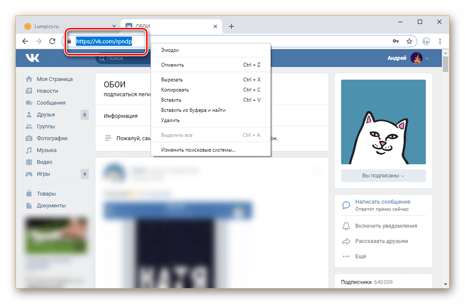Click the Музыка note icon

(29, 150)
